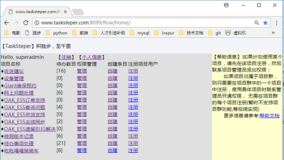Open the OAK_ESS客诉问题 project
The width and height of the screenshot is (284, 160).
click(x=25, y=107)
